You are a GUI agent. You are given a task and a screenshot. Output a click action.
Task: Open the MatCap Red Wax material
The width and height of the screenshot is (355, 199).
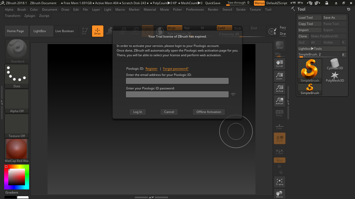(x=17, y=151)
